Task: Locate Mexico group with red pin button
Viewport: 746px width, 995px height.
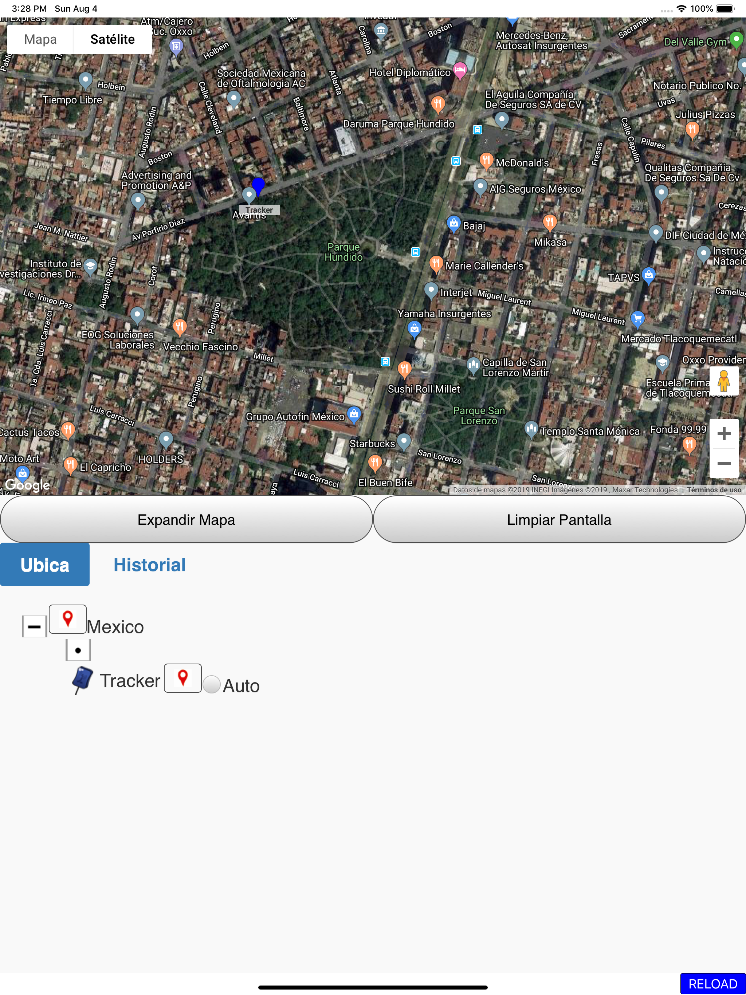Action: coord(67,619)
